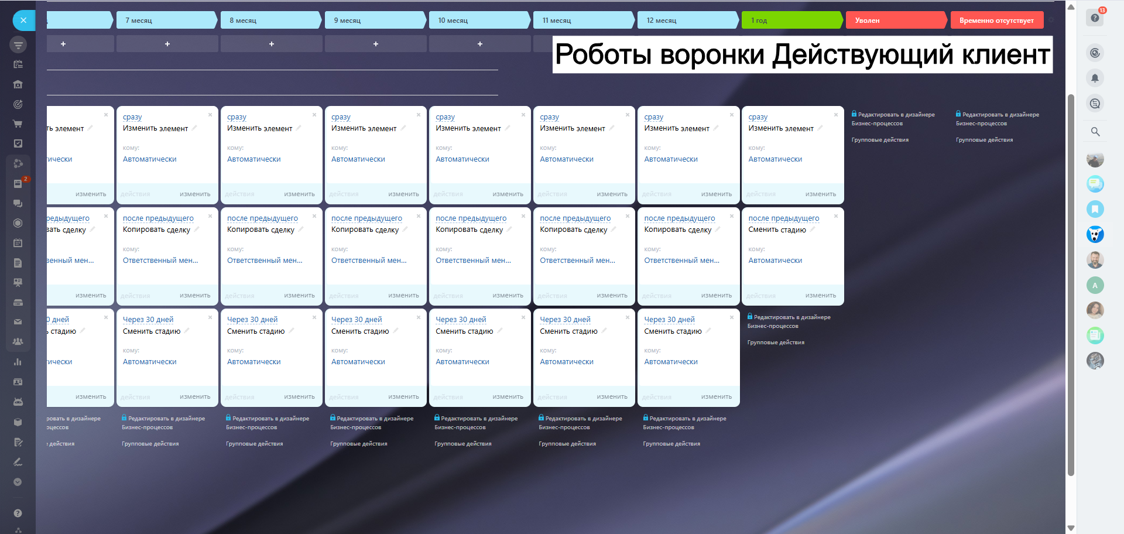The image size is (1124, 534).
Task: Add a robot with plus under 9 месяц
Action: 375,44
